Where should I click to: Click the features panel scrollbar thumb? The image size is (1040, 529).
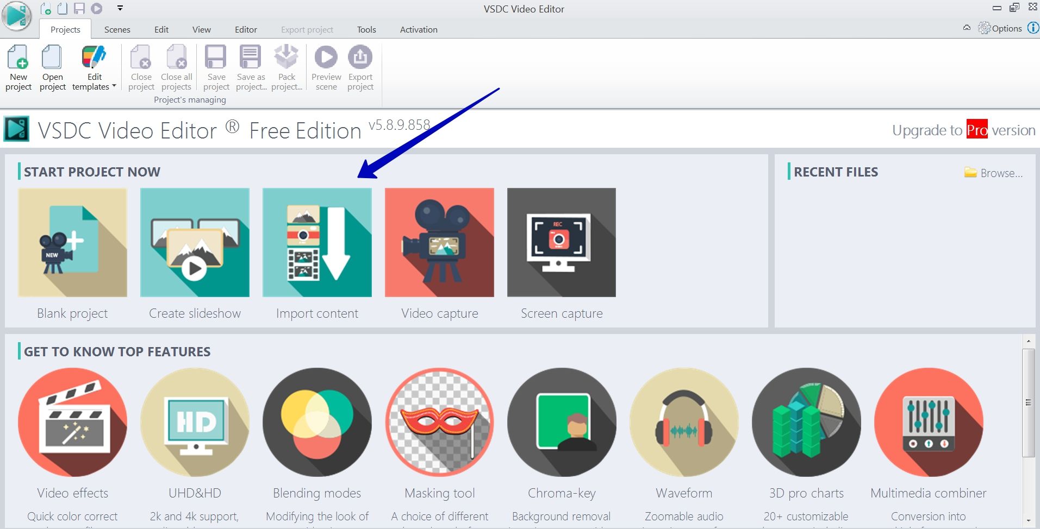click(1028, 402)
